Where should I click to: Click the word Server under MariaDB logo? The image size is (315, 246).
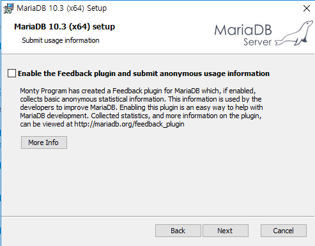[x=257, y=42]
